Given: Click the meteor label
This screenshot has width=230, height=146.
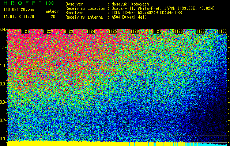Looking at the screenshot, I should [52, 11].
